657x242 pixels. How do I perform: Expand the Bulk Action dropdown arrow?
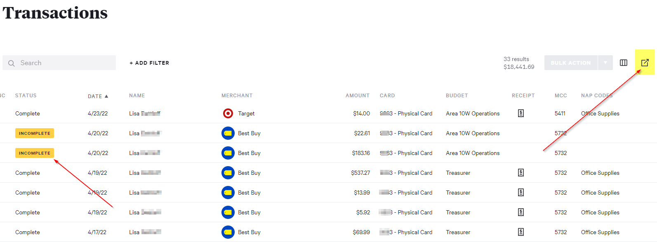point(605,63)
